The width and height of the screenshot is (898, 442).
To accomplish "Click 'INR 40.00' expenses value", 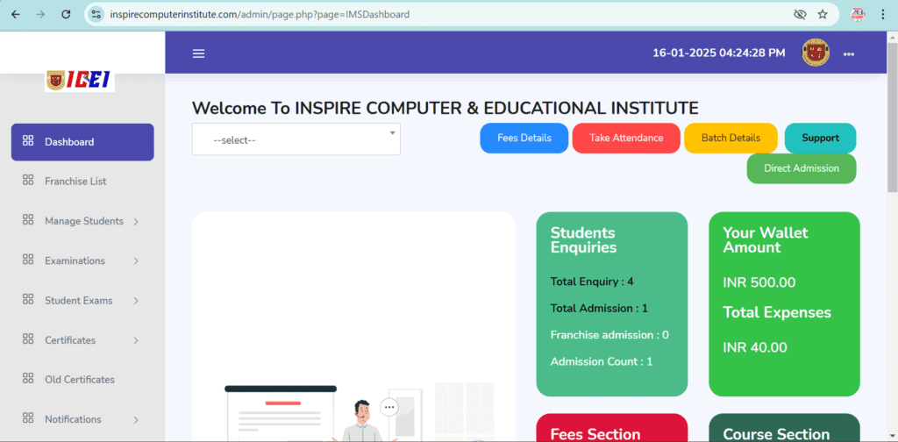I will (755, 347).
